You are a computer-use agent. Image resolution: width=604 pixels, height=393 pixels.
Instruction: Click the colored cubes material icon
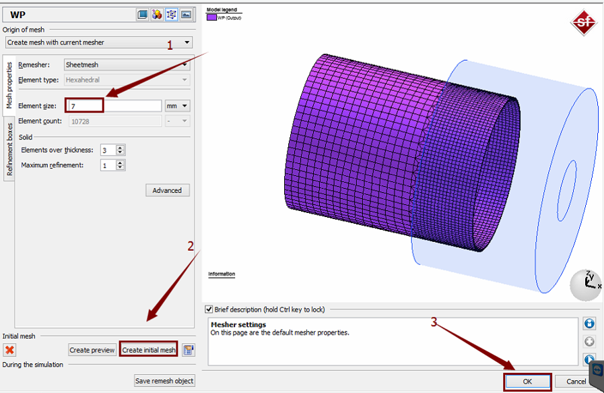point(157,15)
